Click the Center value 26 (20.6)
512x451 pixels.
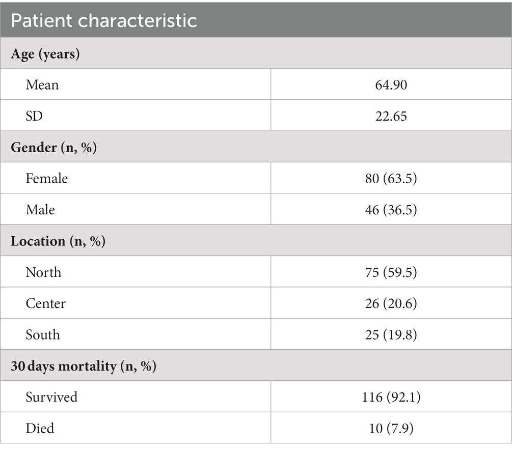[x=391, y=303]
